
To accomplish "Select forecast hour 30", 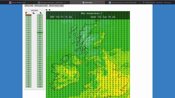I will (x=28, y=71).
